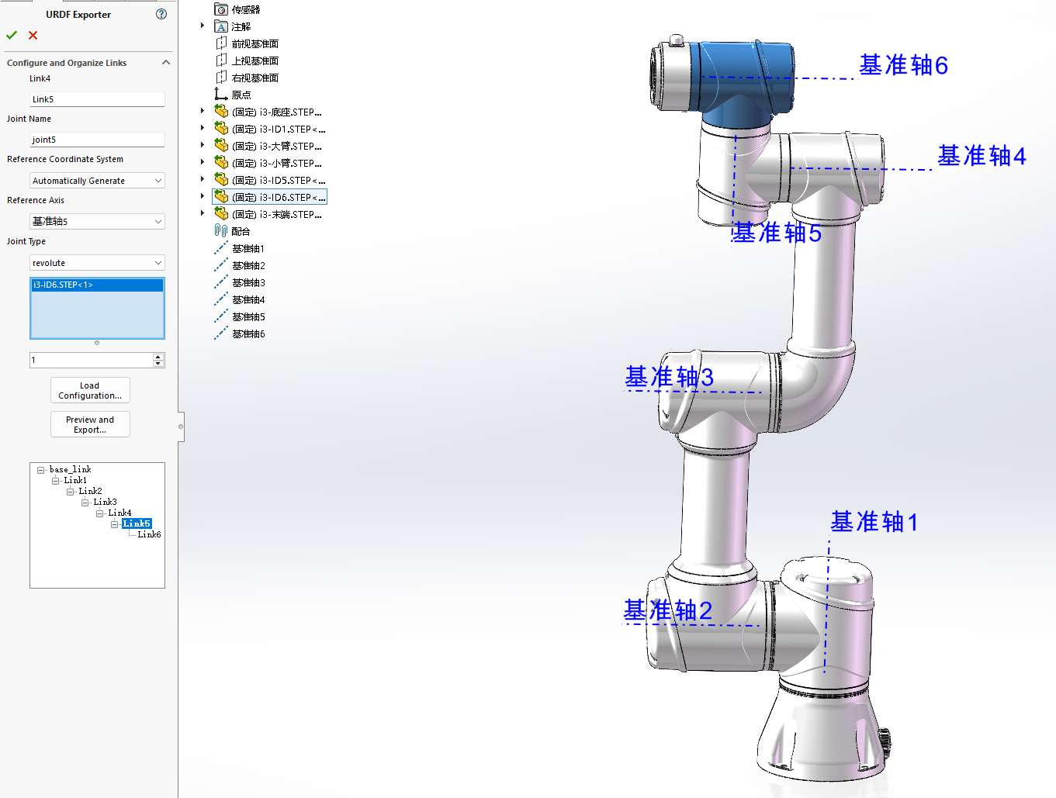The height and width of the screenshot is (798, 1056).
Task: Click the i3-大臂.STEP part icon
Action: (221, 146)
